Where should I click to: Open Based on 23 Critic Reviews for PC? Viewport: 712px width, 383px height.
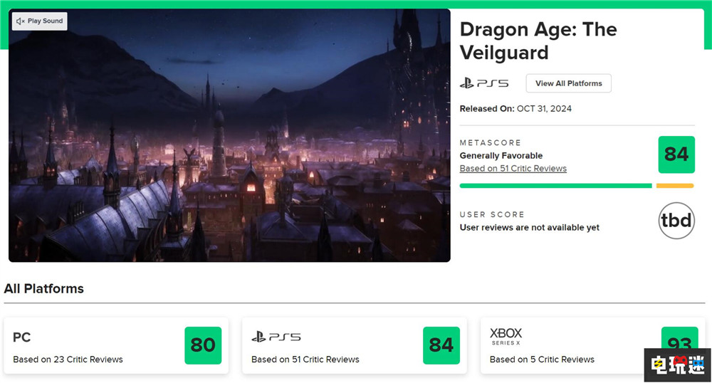68,360
